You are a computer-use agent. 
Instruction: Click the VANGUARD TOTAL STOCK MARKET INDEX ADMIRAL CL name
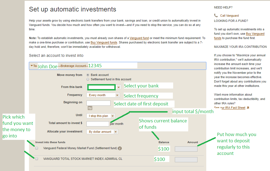(83, 159)
